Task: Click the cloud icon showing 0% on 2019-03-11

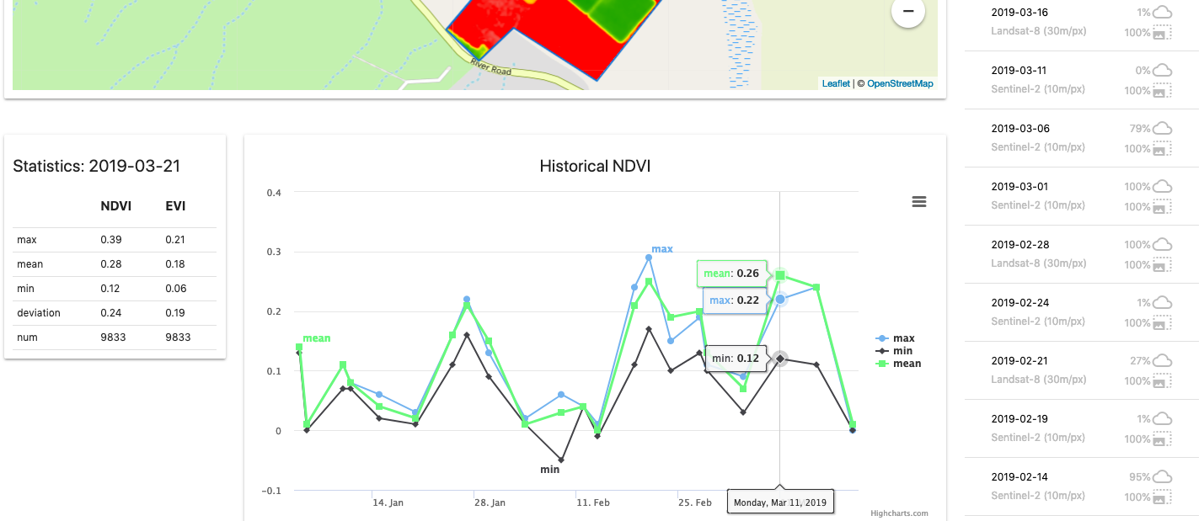Action: pos(1164,70)
